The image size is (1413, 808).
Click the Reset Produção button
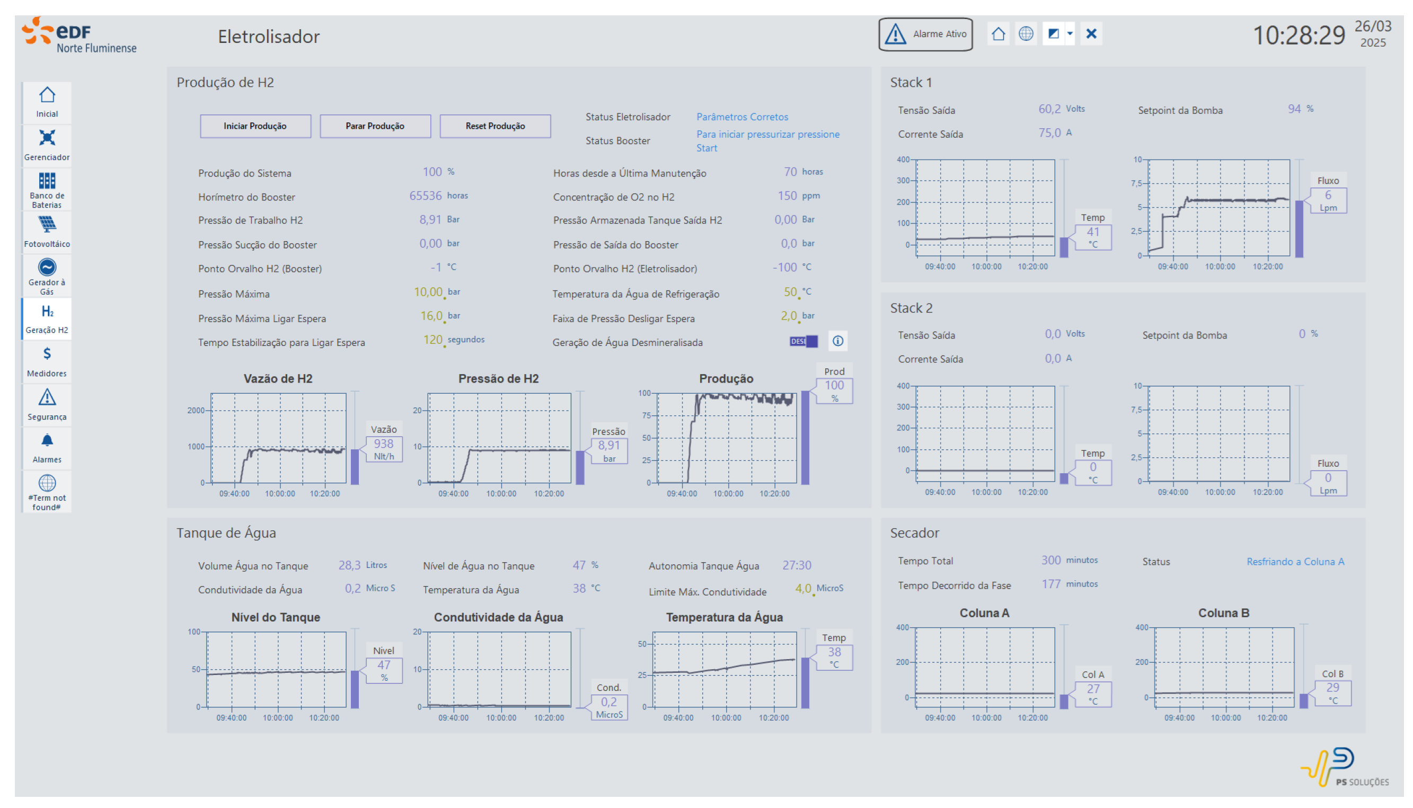coord(495,126)
